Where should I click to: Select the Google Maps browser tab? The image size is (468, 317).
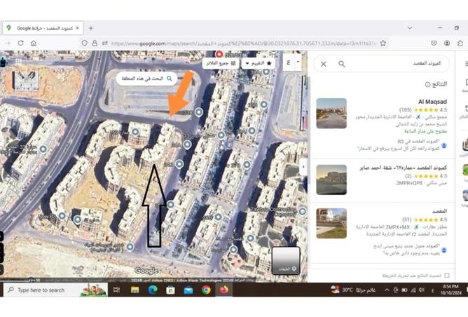tap(43, 28)
